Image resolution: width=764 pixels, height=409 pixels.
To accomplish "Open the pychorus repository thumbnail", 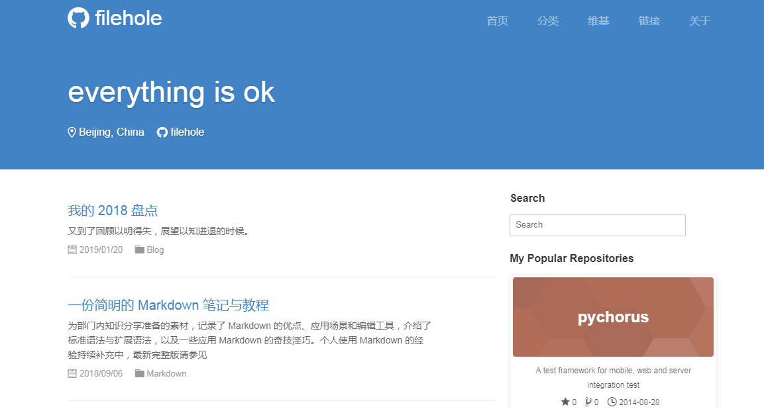I will [x=613, y=317].
